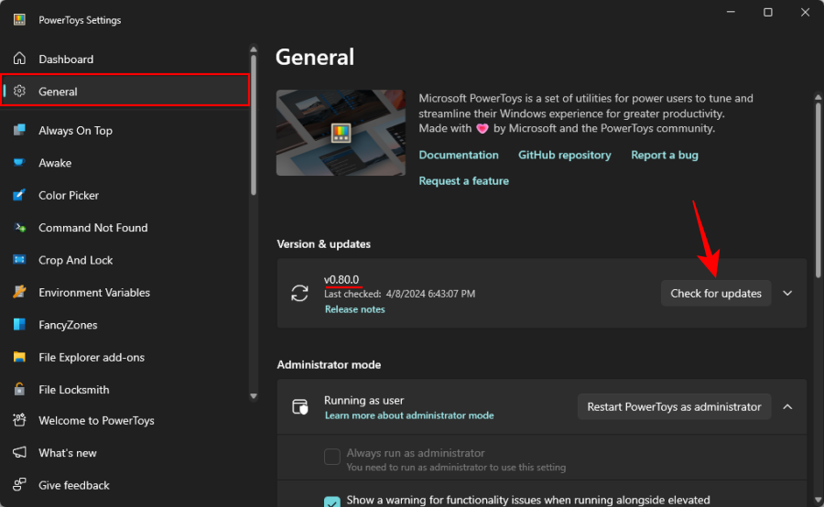Open the Release notes link
This screenshot has width=824, height=507.
354,309
